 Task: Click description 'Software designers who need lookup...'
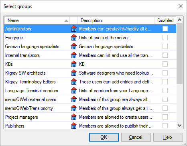(116, 73)
